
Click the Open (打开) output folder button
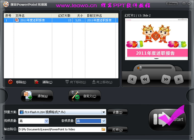click(117, 130)
